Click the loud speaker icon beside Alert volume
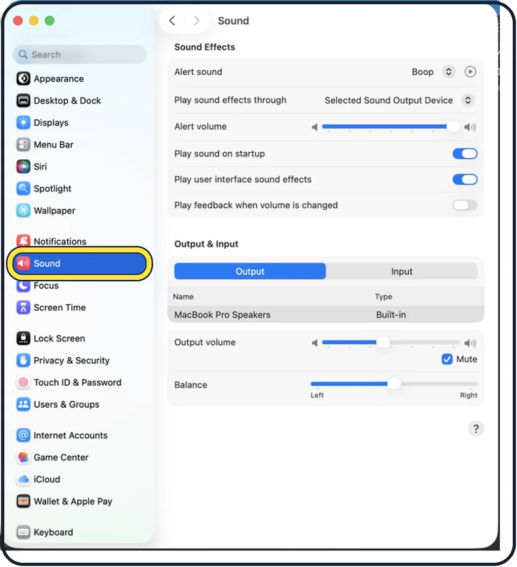 tap(470, 127)
